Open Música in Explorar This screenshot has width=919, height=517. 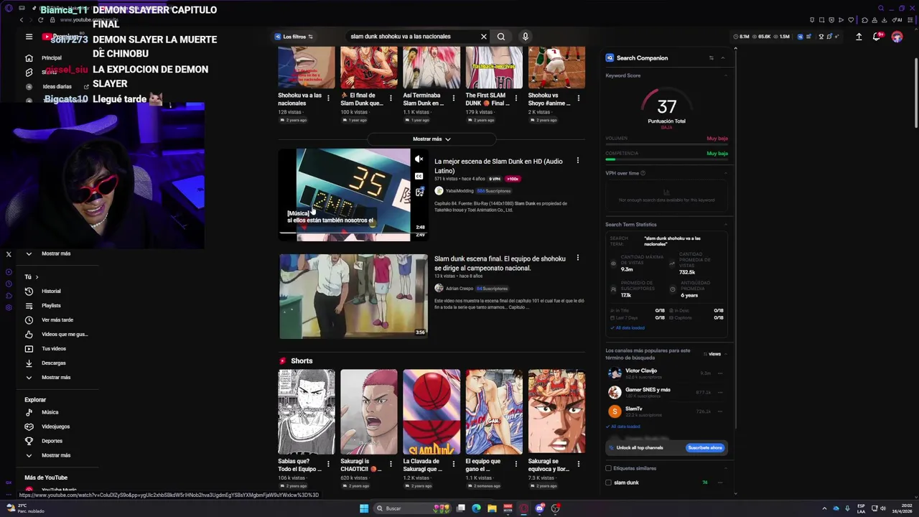tap(50, 412)
